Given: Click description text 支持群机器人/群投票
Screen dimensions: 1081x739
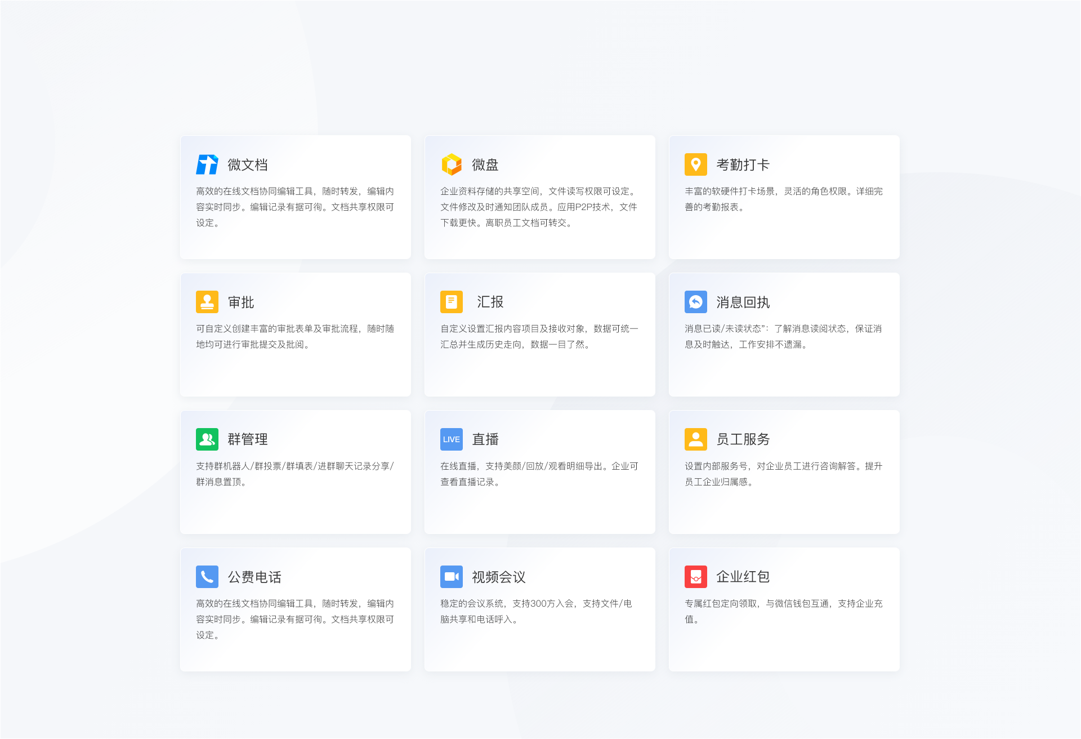Looking at the screenshot, I should (x=295, y=474).
